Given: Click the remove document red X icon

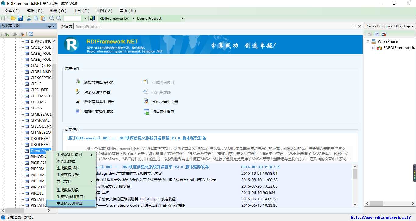Looking at the screenshot, I should coord(384,34).
